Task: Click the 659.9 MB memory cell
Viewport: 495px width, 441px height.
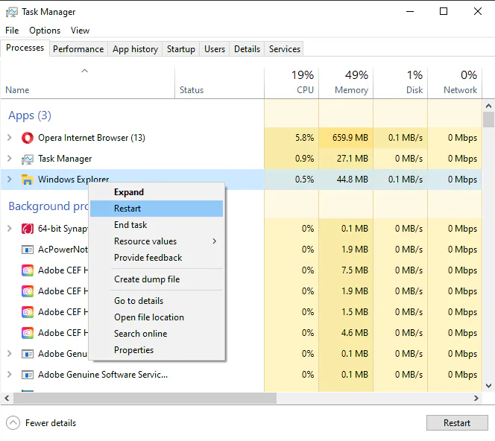Action: (x=346, y=138)
